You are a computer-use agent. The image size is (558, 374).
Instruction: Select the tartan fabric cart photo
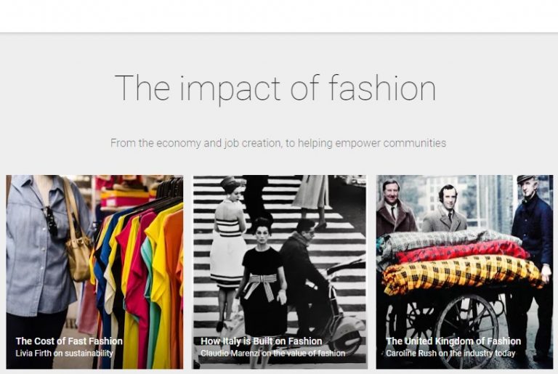coord(464,272)
